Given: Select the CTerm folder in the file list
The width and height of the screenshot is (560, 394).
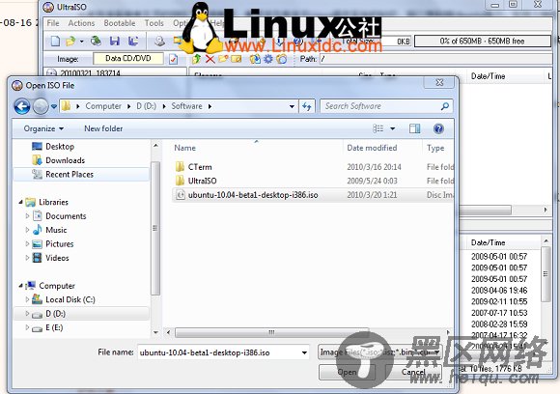Looking at the screenshot, I should pyautogui.click(x=200, y=167).
